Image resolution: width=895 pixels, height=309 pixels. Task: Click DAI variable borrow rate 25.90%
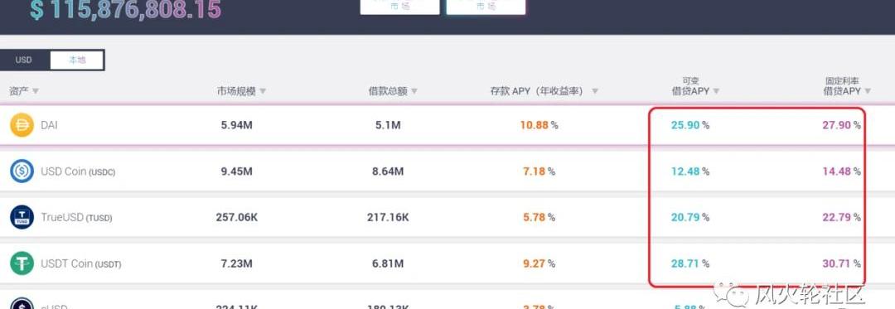coord(690,125)
